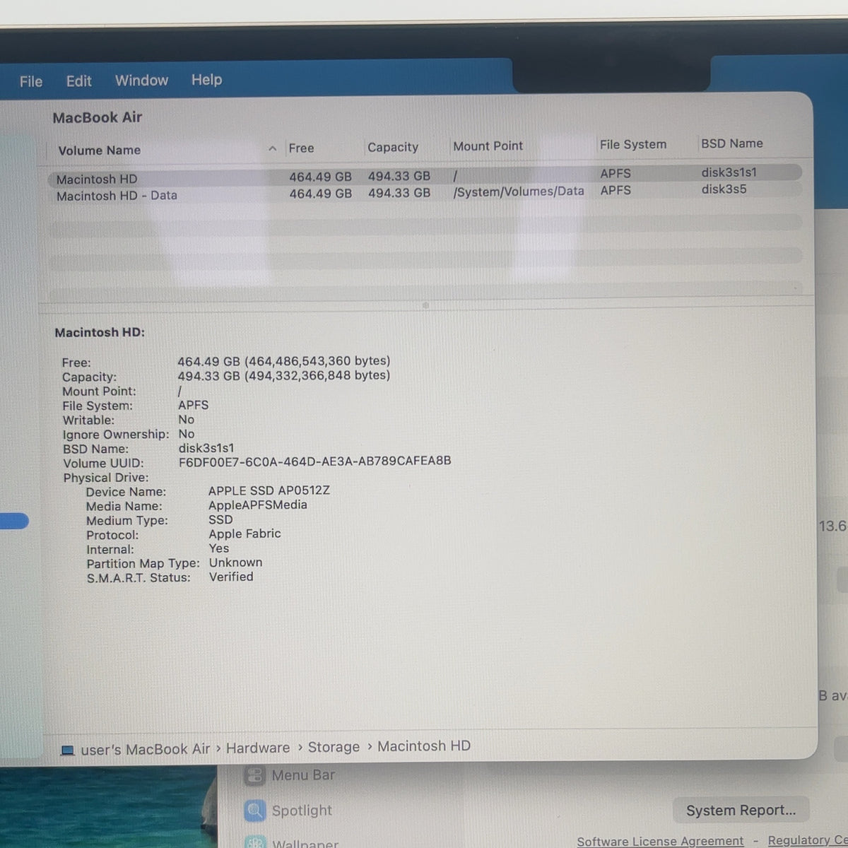This screenshot has height=848, width=848.
Task: Click the MacBook Air window title
Action: click(x=97, y=117)
